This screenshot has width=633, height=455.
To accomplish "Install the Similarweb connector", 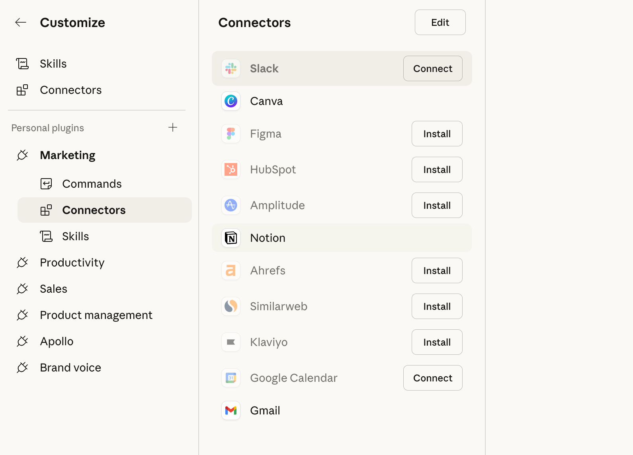I will pos(437,306).
